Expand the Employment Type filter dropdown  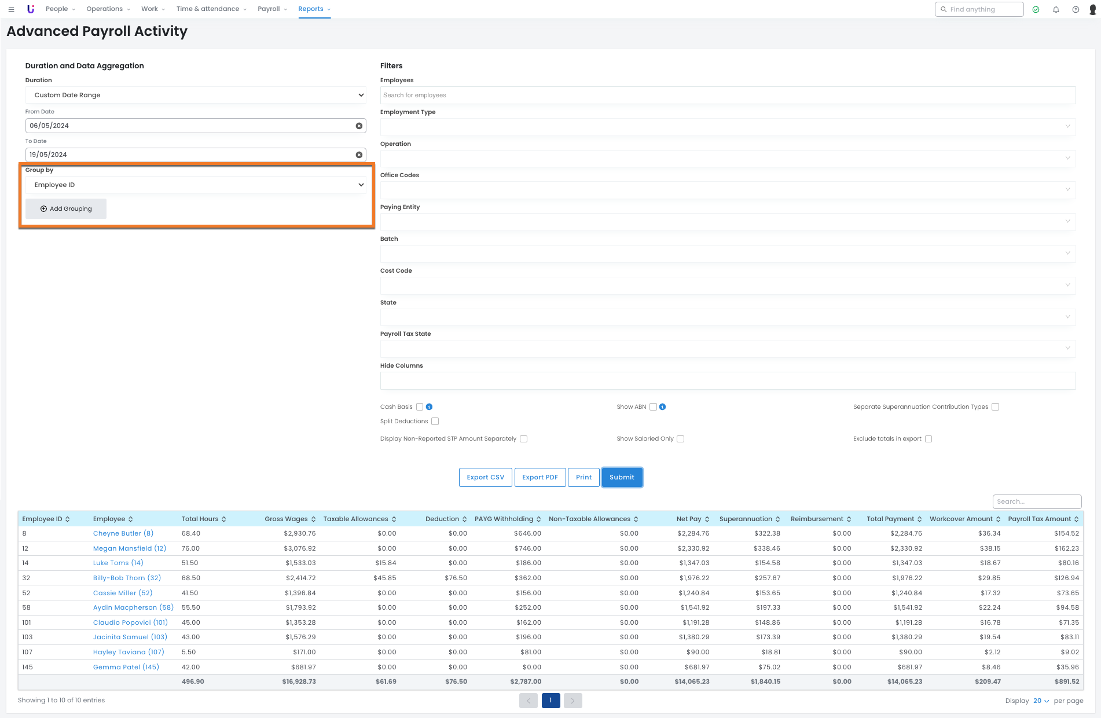pyautogui.click(x=727, y=127)
